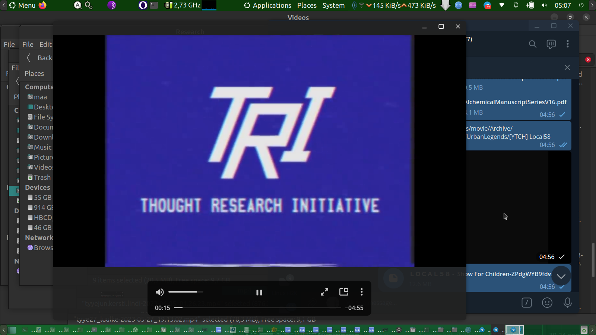Screen dimensions: 596x335
Task: Adjust the volume slider in video player
Action: (186, 292)
